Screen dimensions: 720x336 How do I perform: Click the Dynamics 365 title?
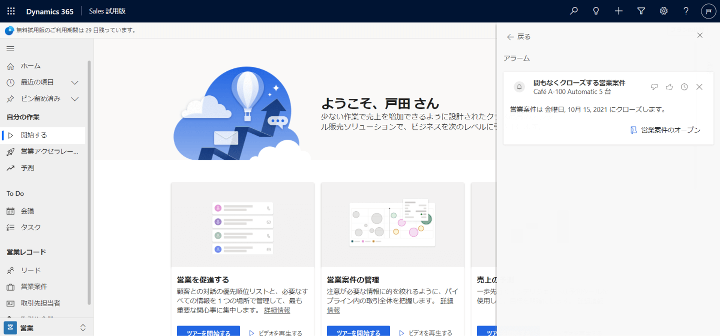point(49,11)
